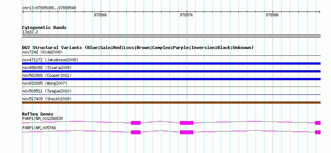Click the 97897k ruler mark
331x153 pixels.
[x=187, y=15]
